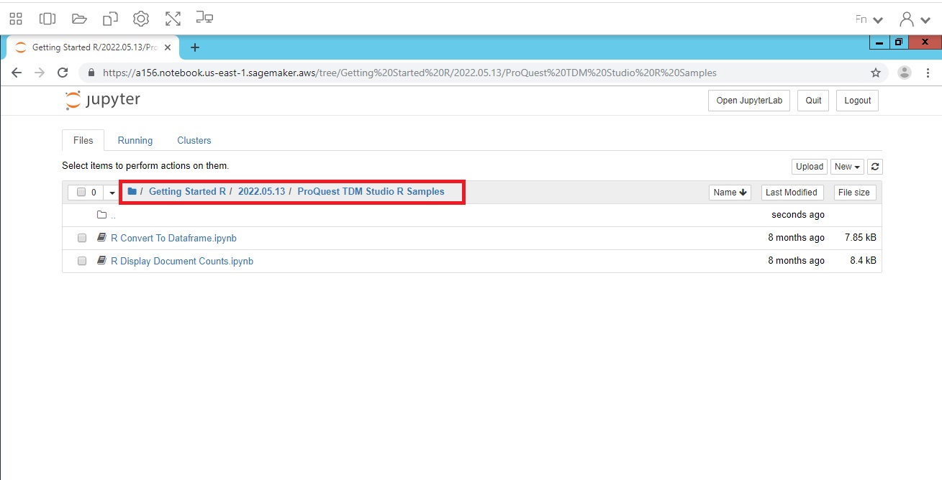Switch to the Clusters tab
This screenshot has height=480, width=942.
pos(194,141)
